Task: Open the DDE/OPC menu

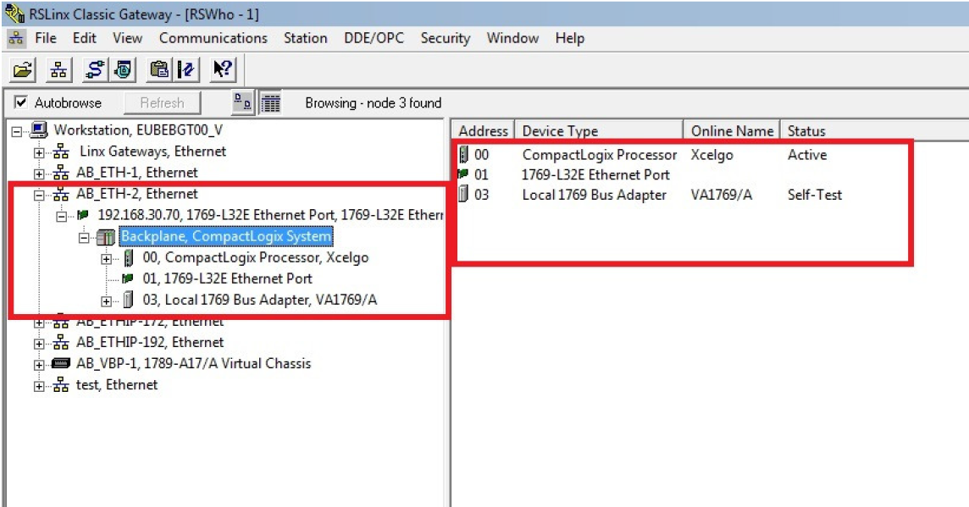Action: pyautogui.click(x=374, y=38)
